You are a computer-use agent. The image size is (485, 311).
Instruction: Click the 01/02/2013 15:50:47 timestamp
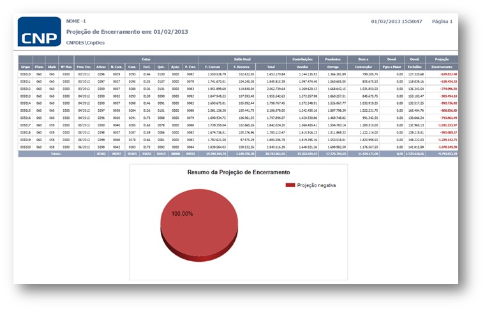coord(396,21)
